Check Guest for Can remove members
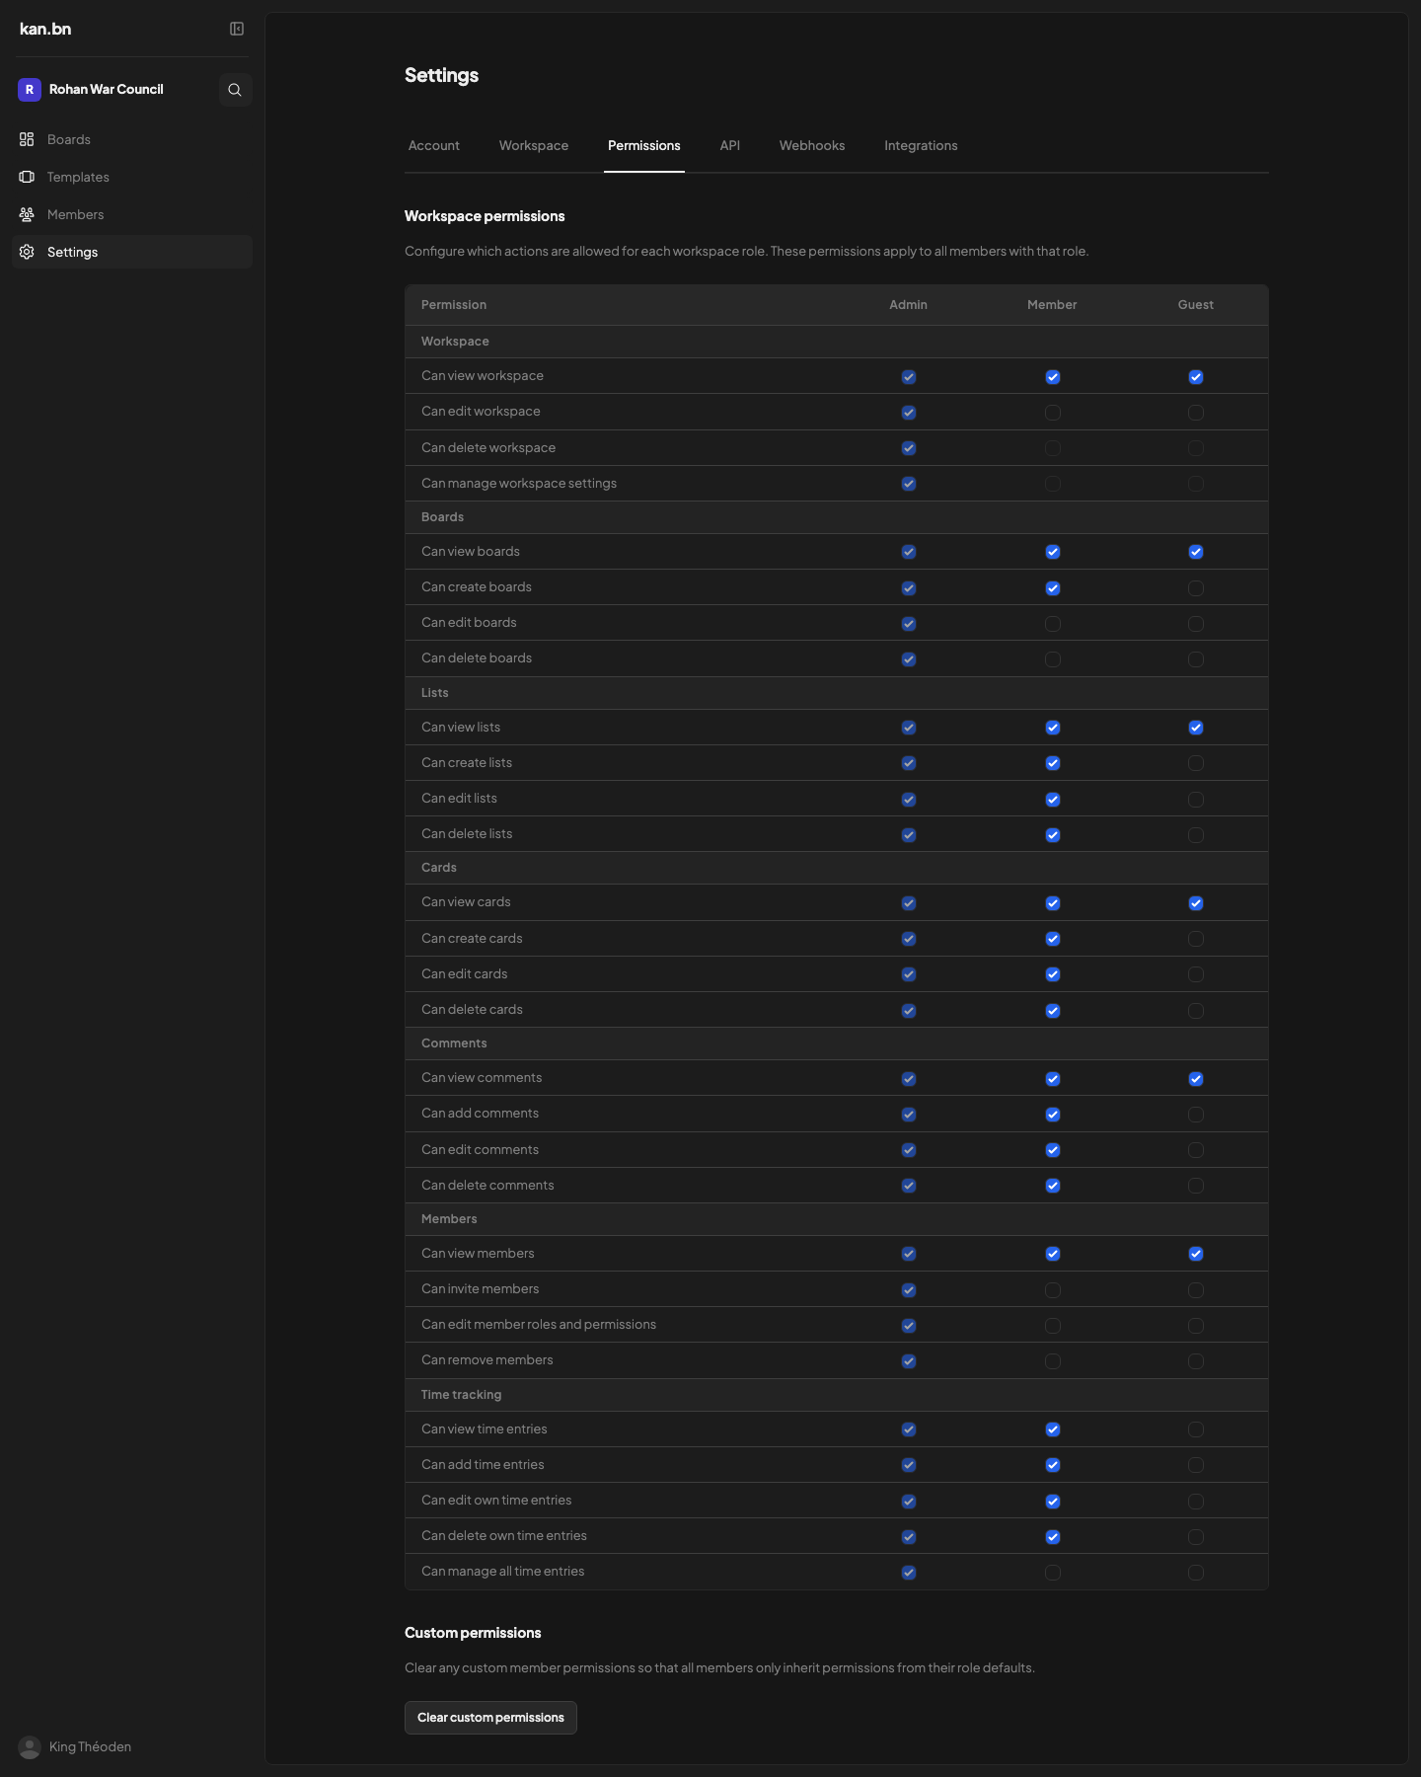Image resolution: width=1421 pixels, height=1777 pixels. pyautogui.click(x=1196, y=1361)
